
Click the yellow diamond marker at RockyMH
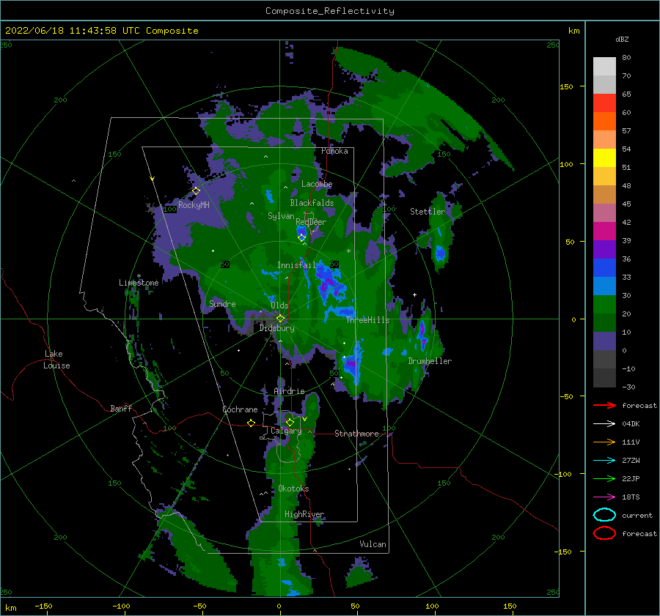click(196, 191)
